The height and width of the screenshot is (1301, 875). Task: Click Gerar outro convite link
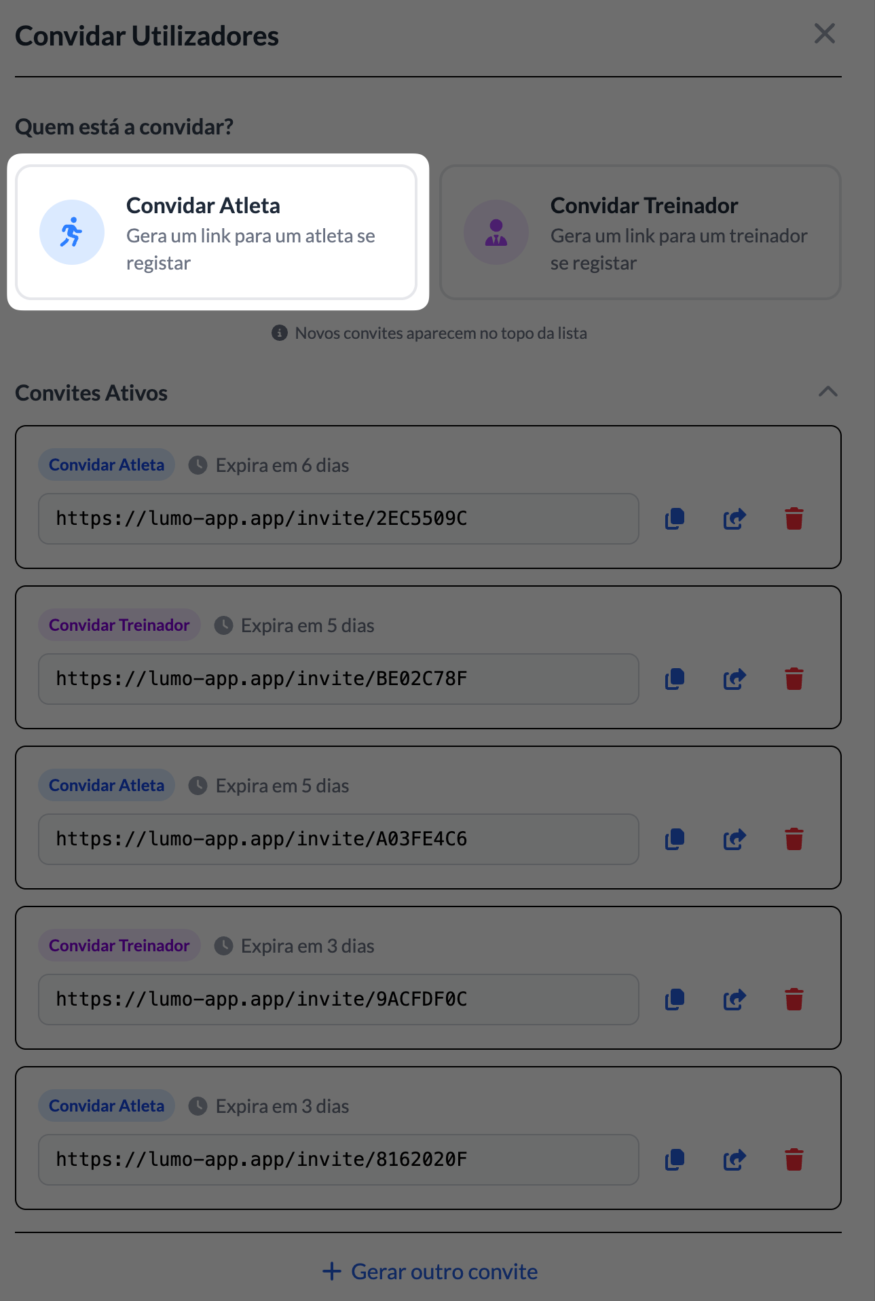pyautogui.click(x=430, y=1271)
